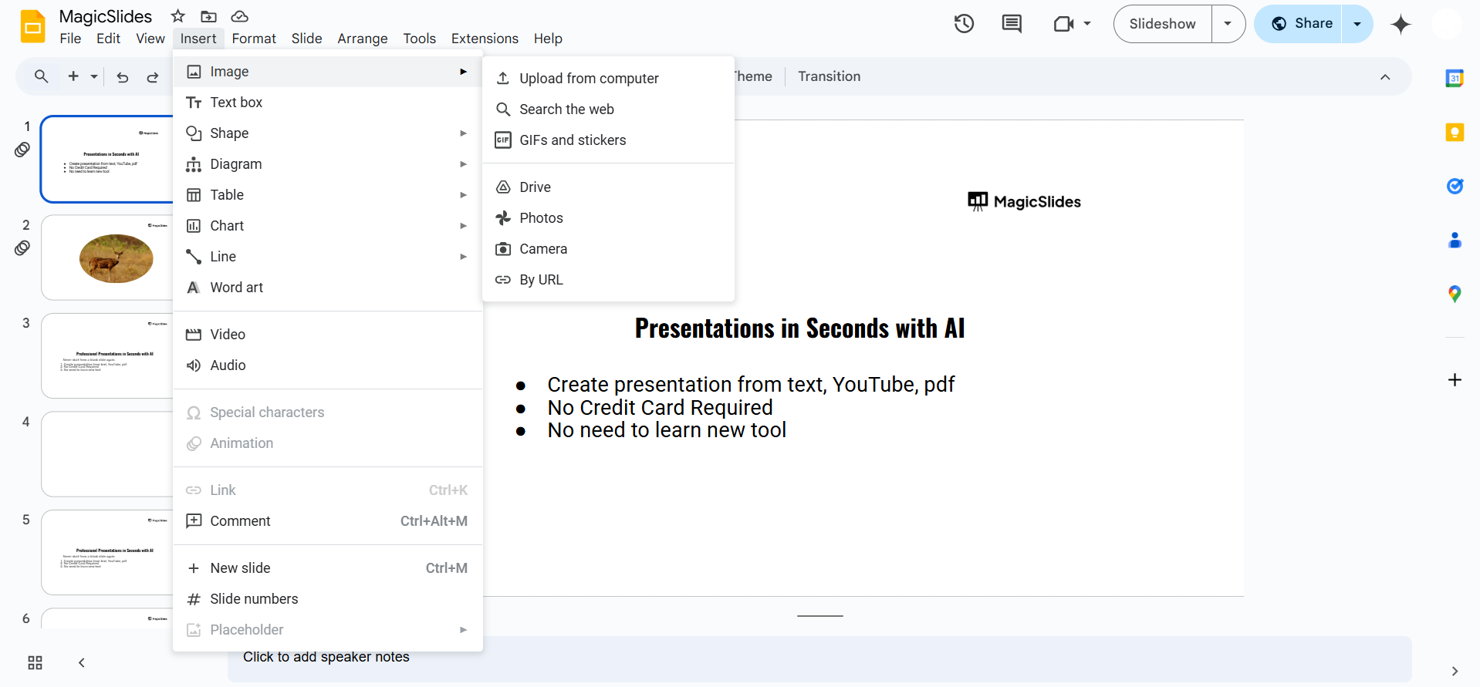Open video call dropdown arrow
Image resolution: width=1480 pixels, height=687 pixels.
1087,24
